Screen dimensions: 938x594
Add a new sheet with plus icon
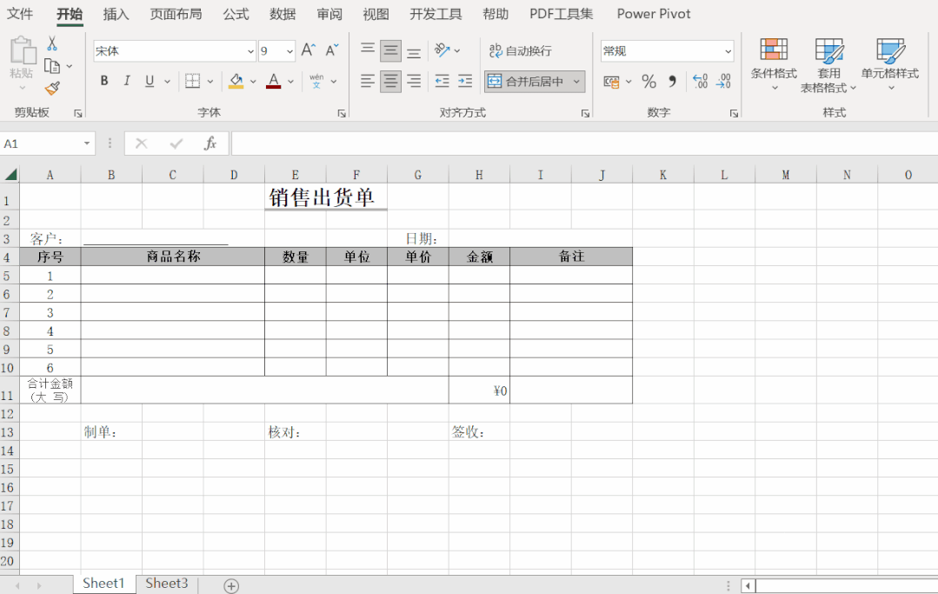(231, 586)
